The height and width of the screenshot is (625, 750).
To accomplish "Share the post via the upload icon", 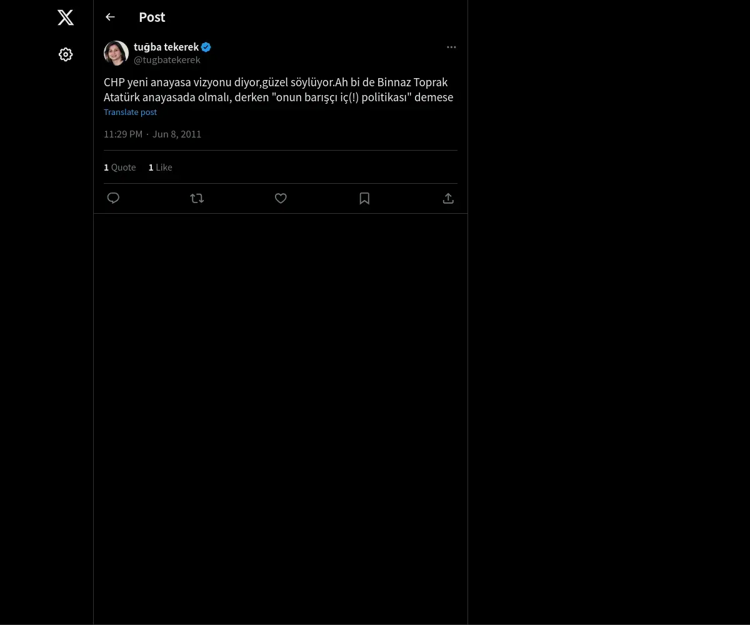I will tap(448, 198).
